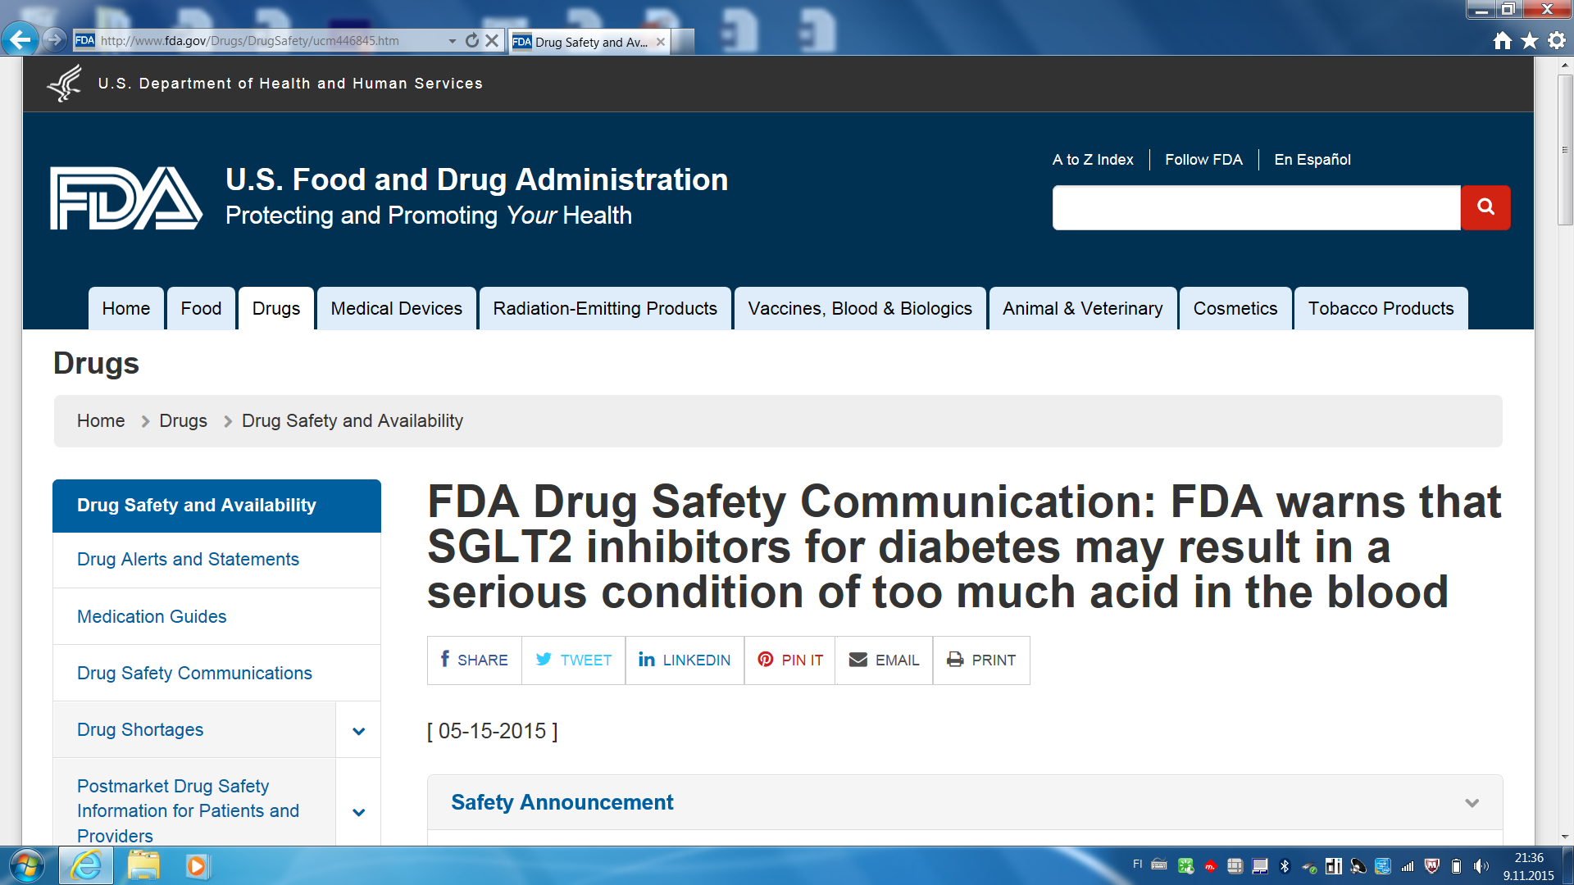Print this article
This screenshot has width=1574, height=885.
tap(981, 660)
